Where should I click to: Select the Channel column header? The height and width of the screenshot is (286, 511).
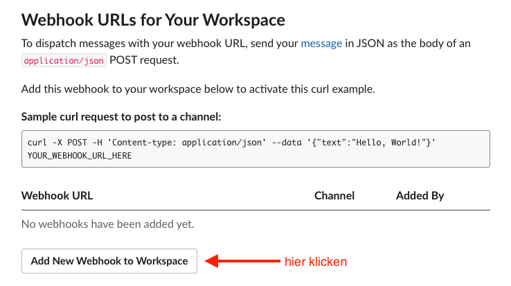click(x=334, y=196)
